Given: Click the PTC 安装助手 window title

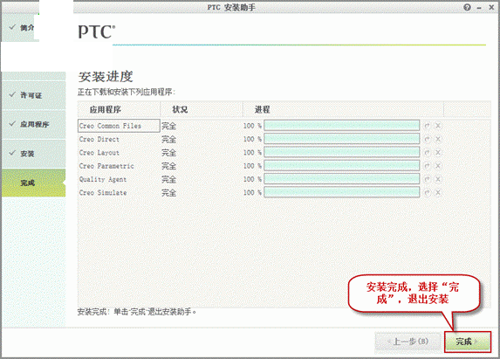Looking at the screenshot, I should (231, 7).
